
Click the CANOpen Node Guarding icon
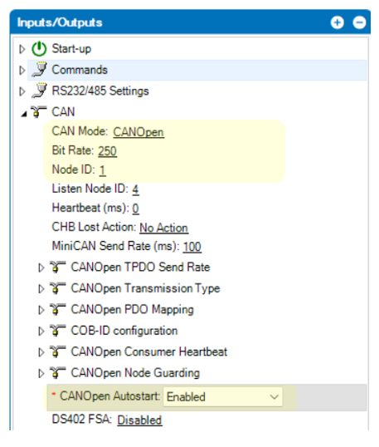point(57,373)
